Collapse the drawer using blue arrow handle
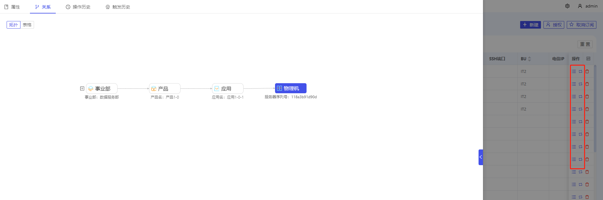Screen dimensions: 603x200 point(480,157)
